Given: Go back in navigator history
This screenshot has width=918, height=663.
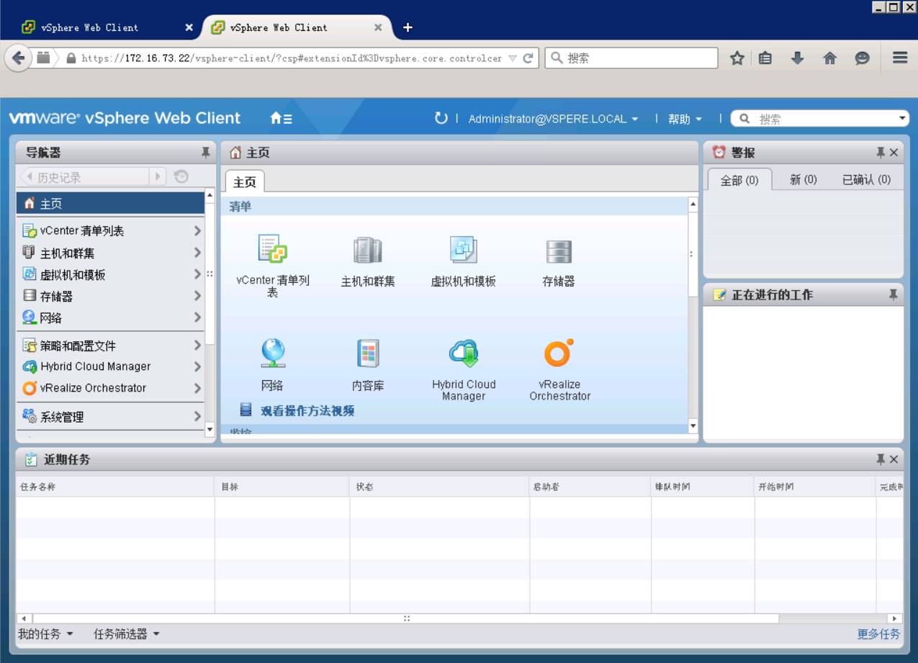Looking at the screenshot, I should (30, 176).
